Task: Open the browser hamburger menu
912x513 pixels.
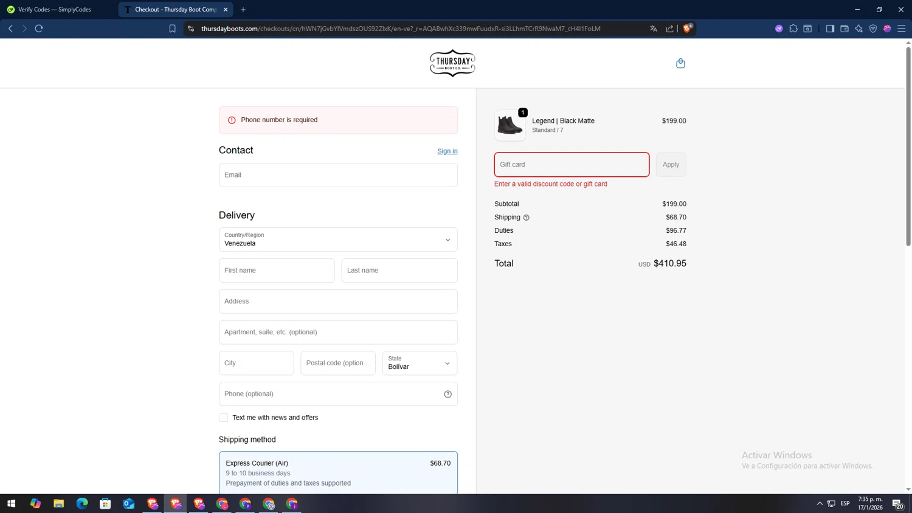Action: (x=902, y=29)
